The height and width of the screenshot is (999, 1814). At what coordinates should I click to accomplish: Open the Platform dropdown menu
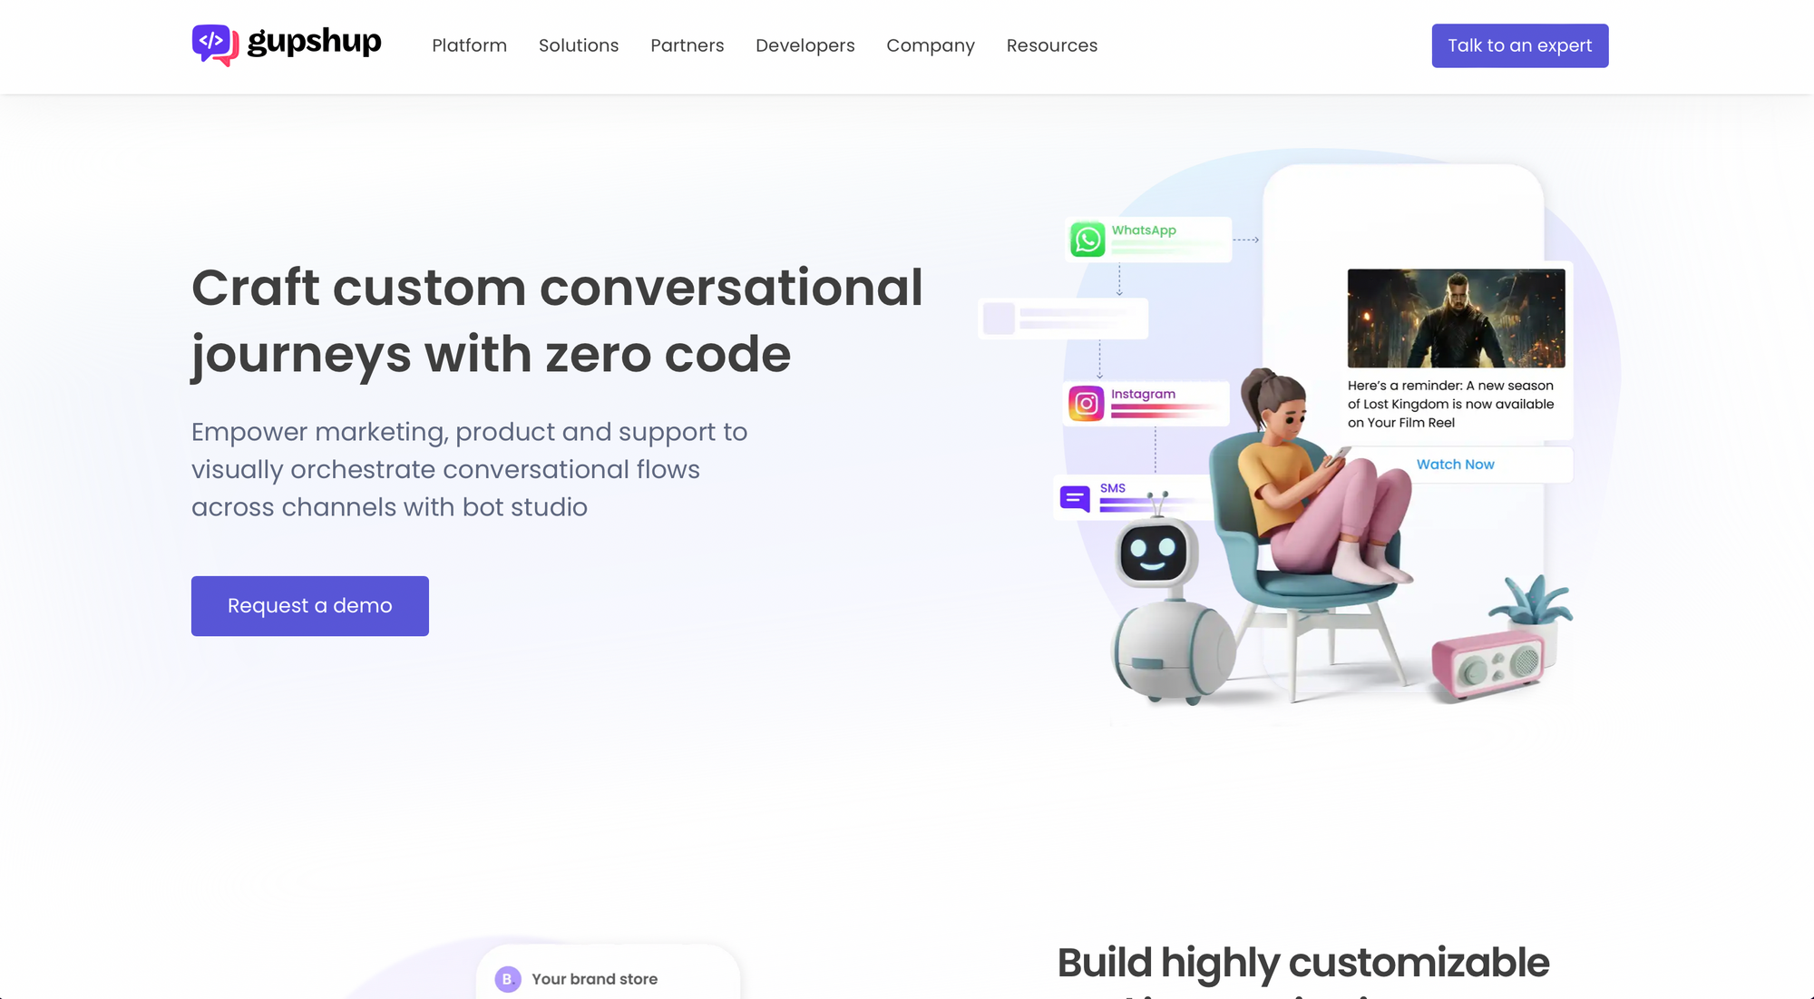[469, 45]
